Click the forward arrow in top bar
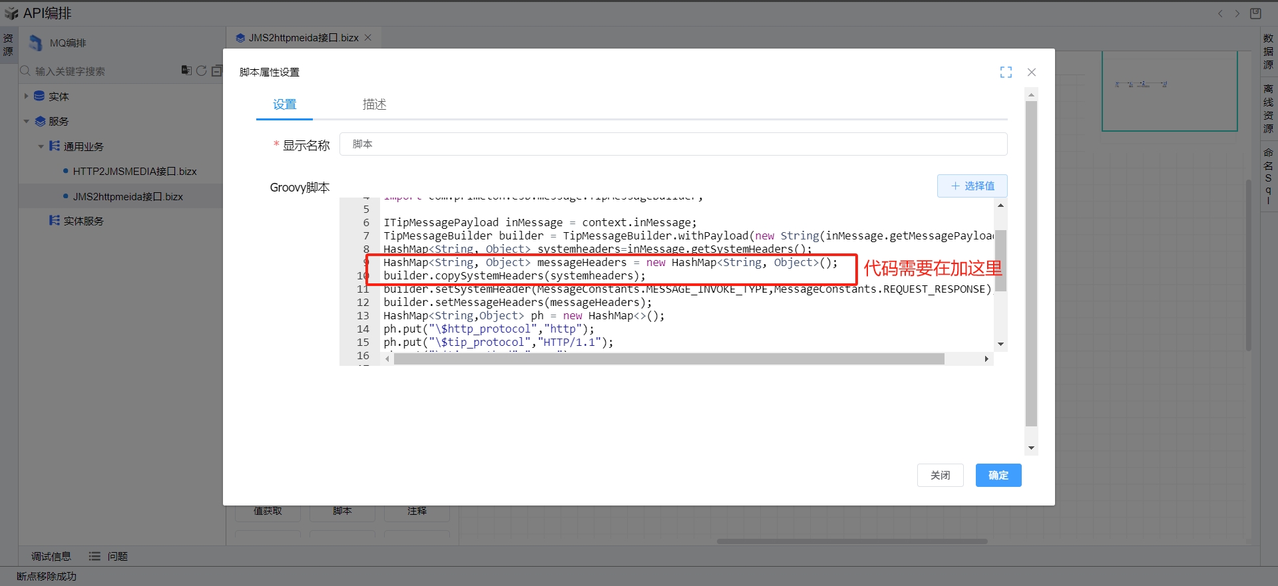 [1237, 13]
